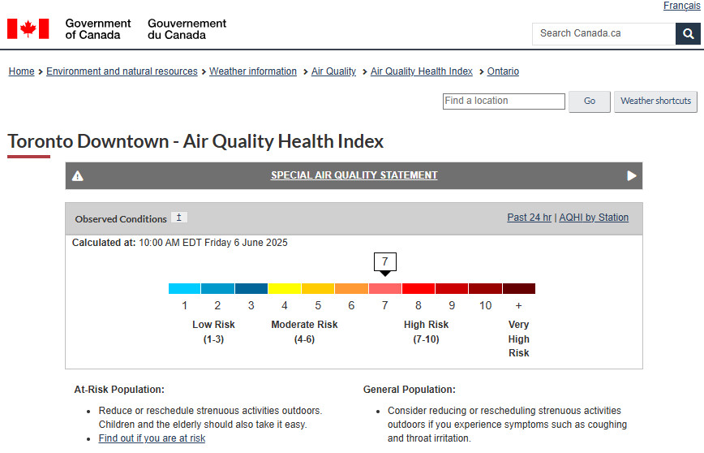This screenshot has height=453, width=704.
Task: Open Weather information breadcrumb
Action: click(253, 71)
